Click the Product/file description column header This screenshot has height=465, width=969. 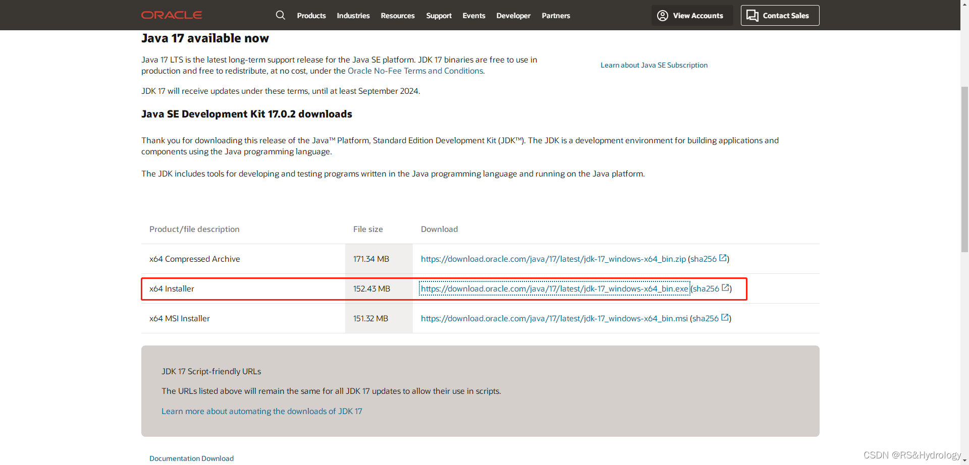194,229
